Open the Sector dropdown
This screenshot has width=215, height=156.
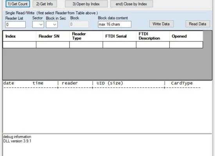(38, 25)
